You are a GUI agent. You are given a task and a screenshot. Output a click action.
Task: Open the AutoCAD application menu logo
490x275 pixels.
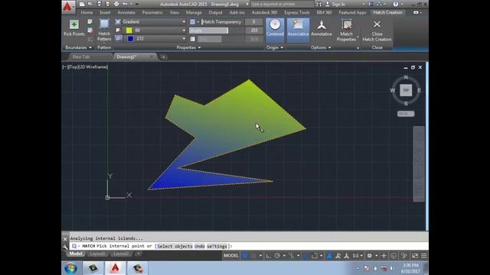tap(68, 7)
